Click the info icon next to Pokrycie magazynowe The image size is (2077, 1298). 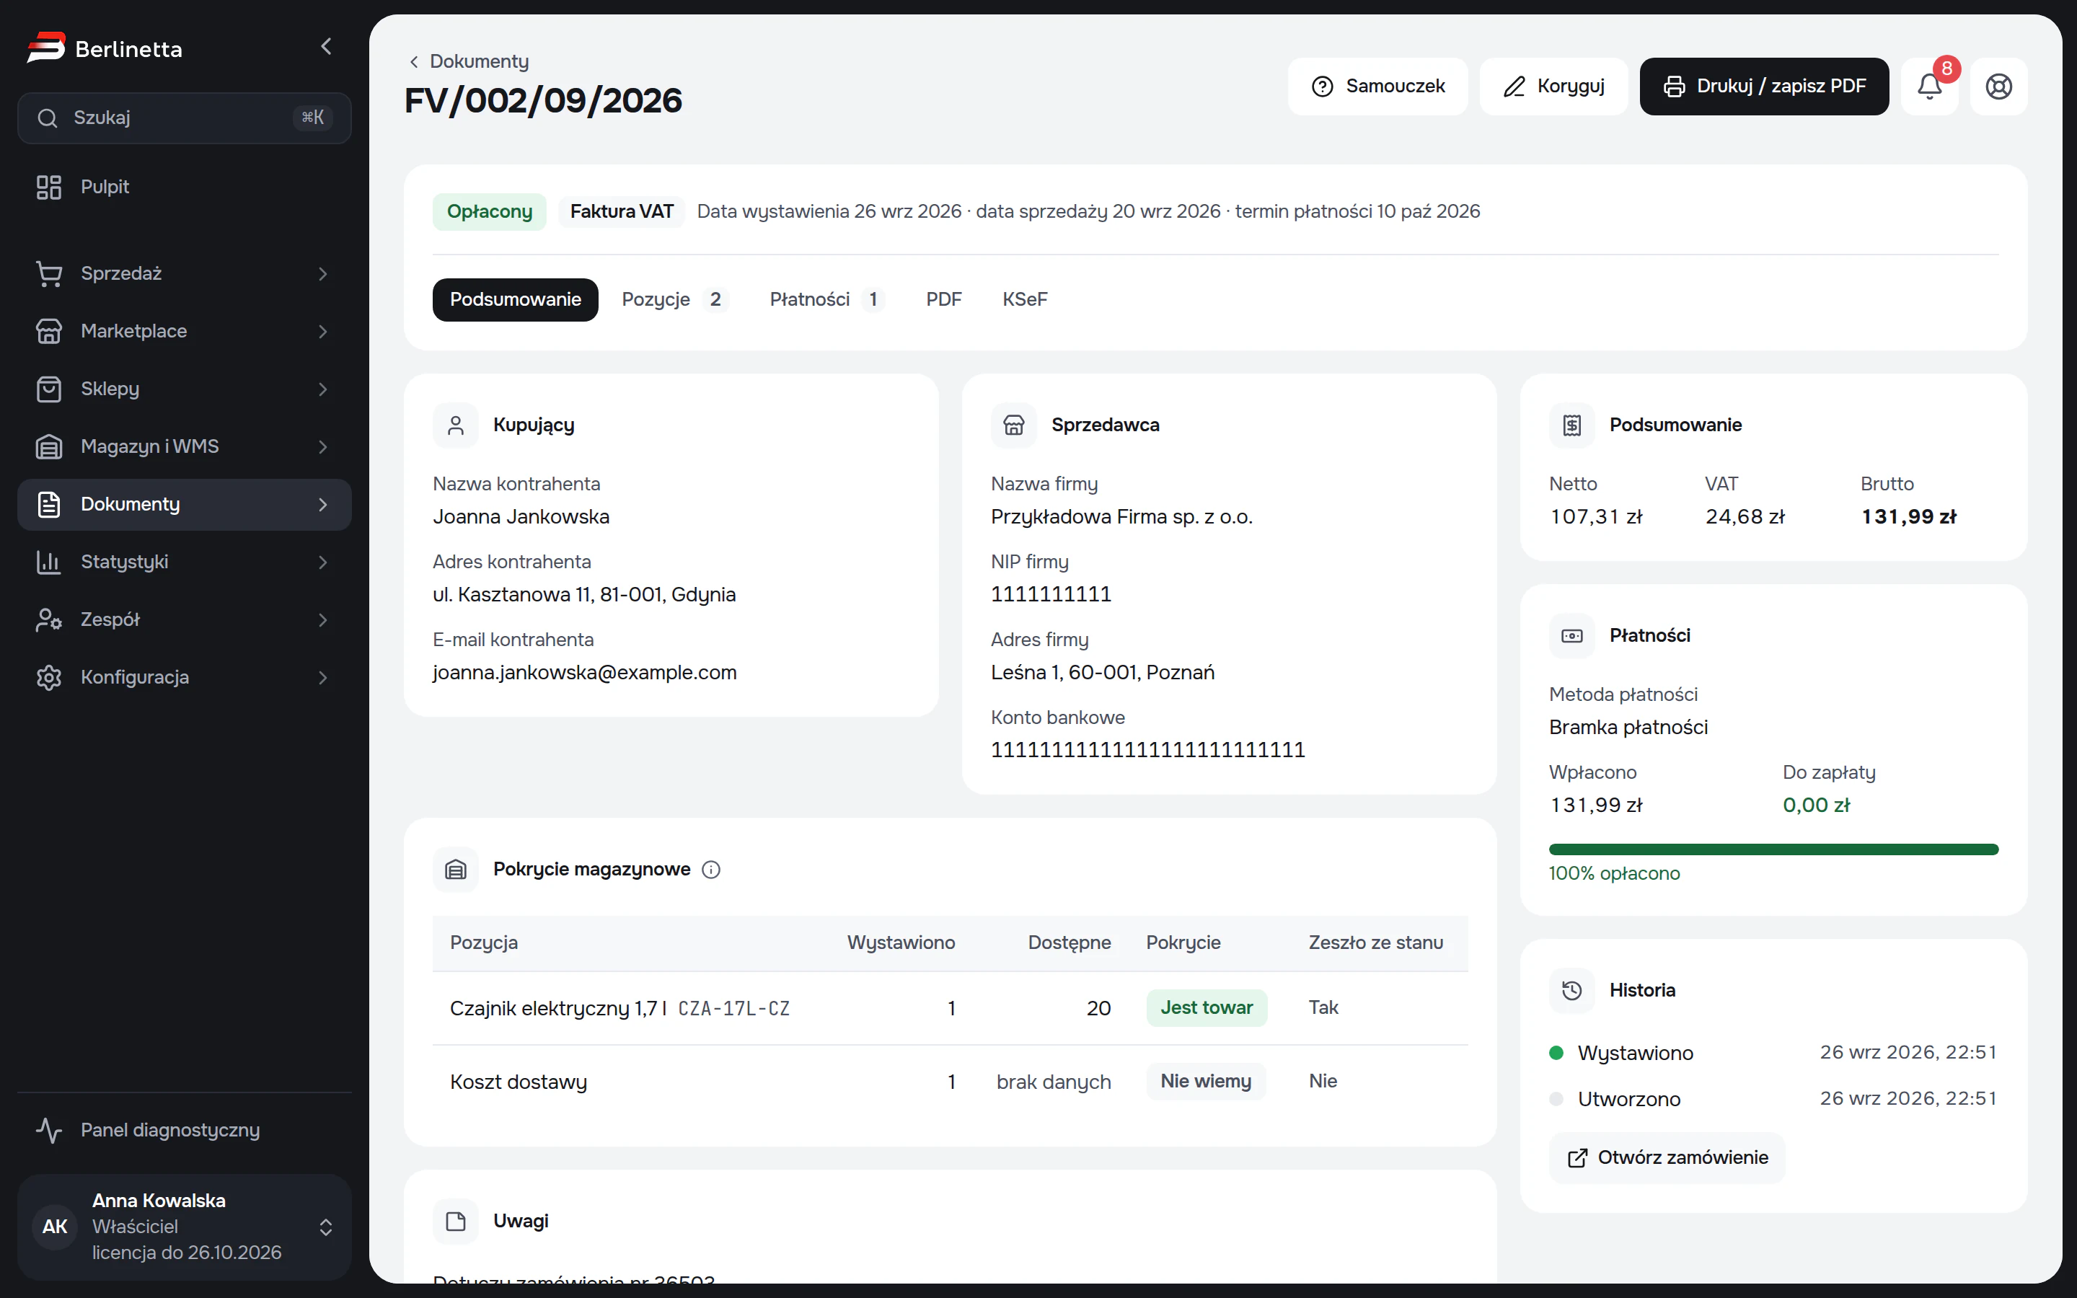(710, 870)
